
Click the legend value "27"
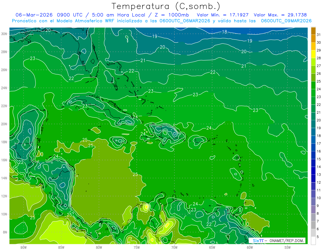tap(319, 66)
